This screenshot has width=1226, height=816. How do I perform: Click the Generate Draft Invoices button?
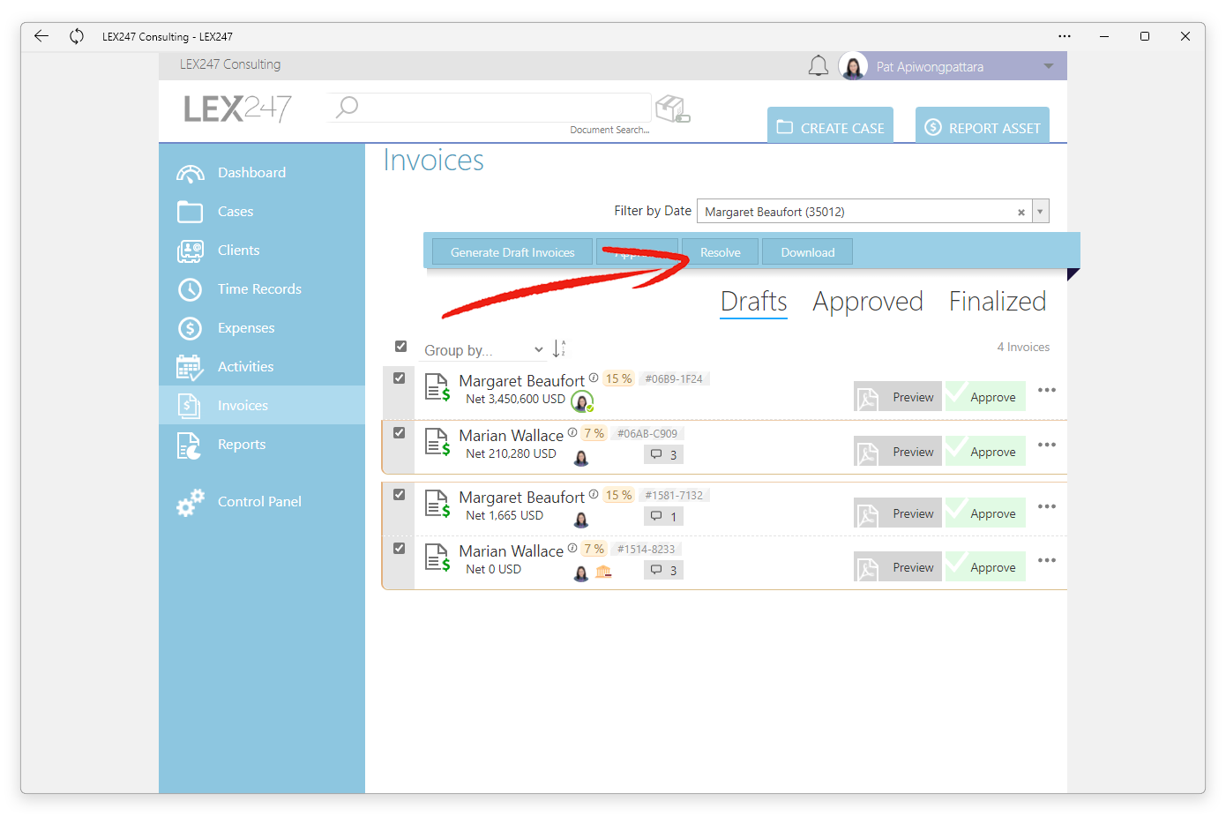pyautogui.click(x=512, y=252)
